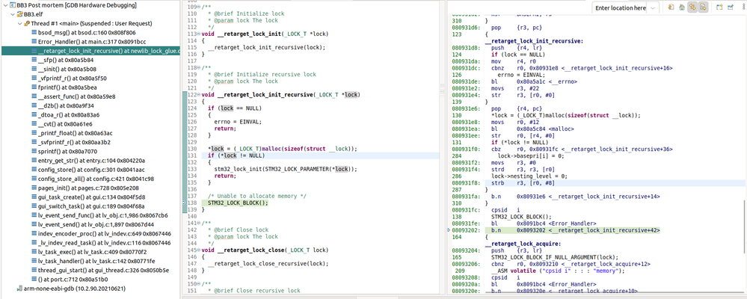Fold the __retarget_lock_init function at line 113

pyautogui.click(x=199, y=34)
